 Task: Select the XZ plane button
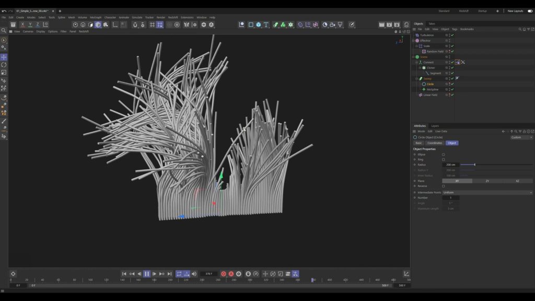click(x=517, y=181)
